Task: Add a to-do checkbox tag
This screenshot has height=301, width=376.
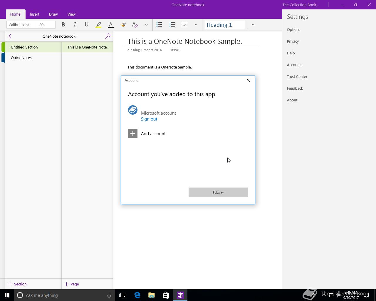Action: [x=184, y=25]
